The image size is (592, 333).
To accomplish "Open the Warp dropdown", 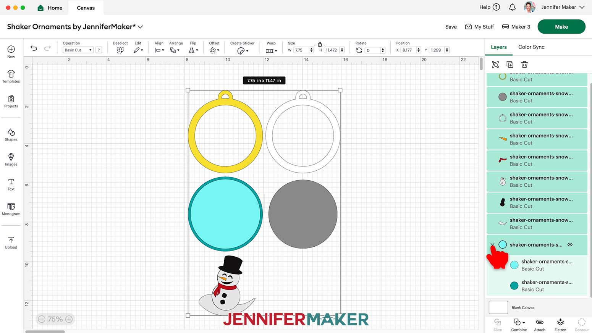I will (272, 50).
